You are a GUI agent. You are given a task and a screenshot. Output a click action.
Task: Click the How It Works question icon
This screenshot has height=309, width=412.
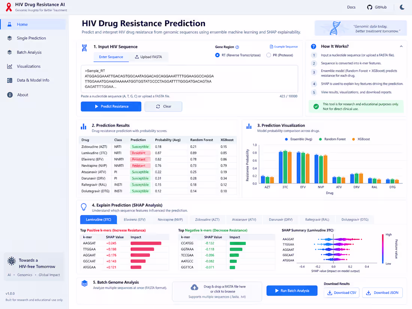pyautogui.click(x=313, y=46)
